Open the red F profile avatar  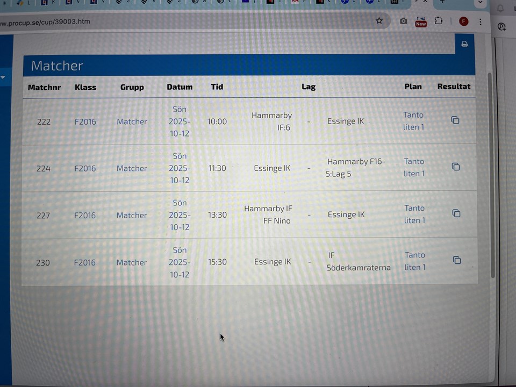tap(463, 21)
